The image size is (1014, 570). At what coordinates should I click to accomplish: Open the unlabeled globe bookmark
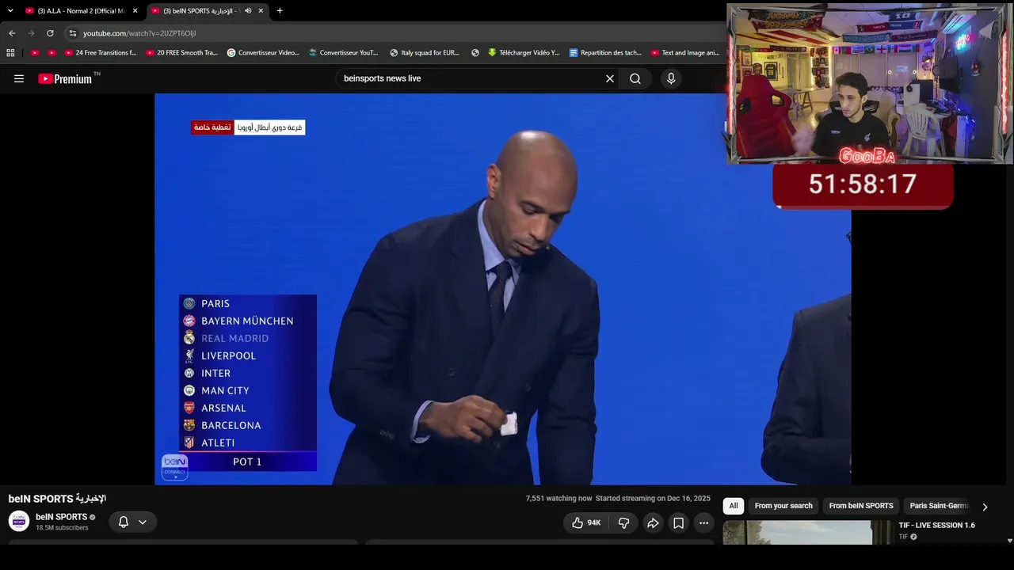pyautogui.click(x=475, y=53)
